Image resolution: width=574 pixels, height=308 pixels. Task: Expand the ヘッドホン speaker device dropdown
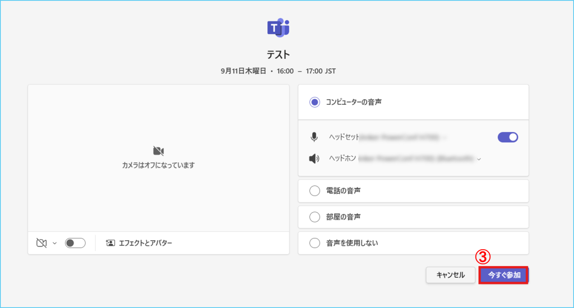coord(479,159)
